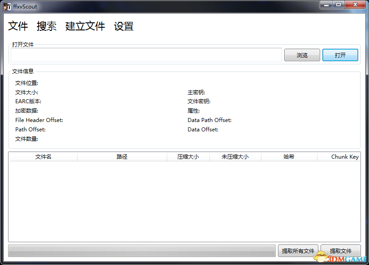Select the 哈希 column header
369x265 pixels.
click(289, 157)
